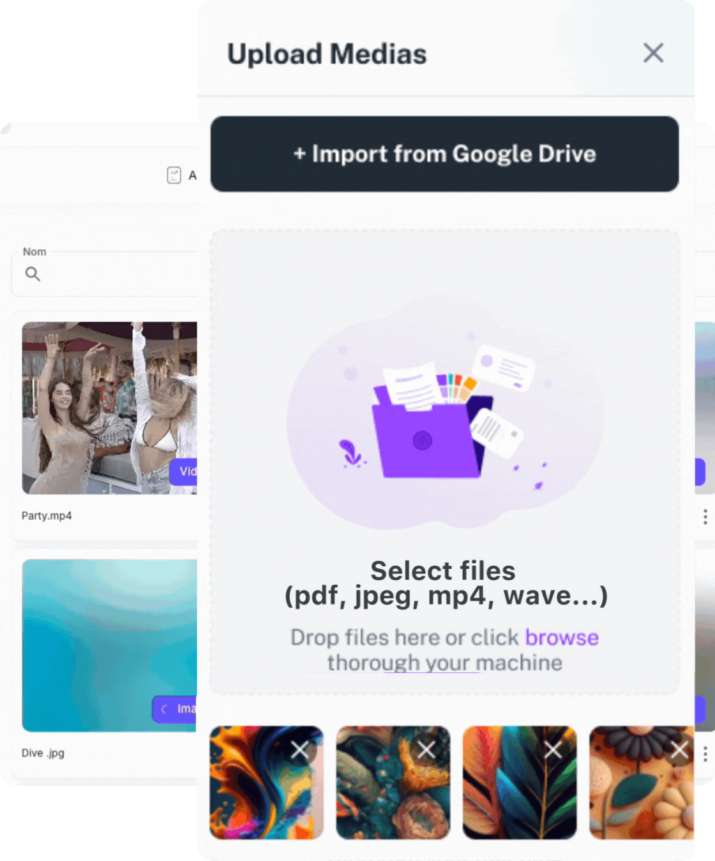The width and height of the screenshot is (715, 861).
Task: Open the three-dot menu on upper right card
Action: [705, 517]
